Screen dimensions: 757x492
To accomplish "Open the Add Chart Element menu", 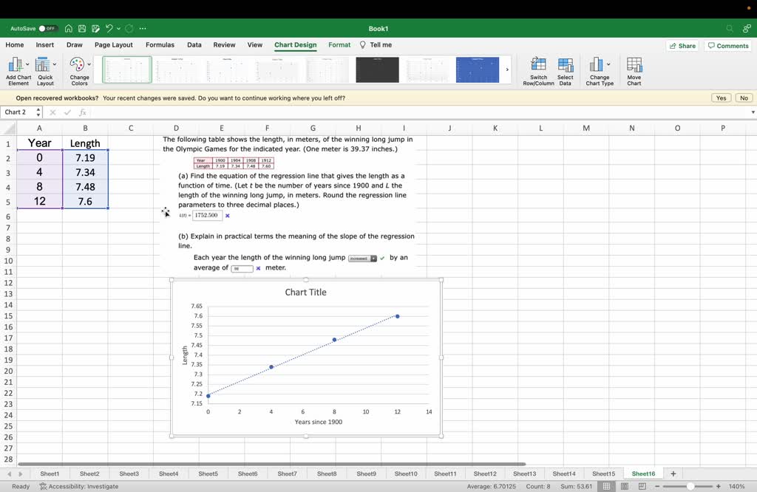I will (18, 71).
